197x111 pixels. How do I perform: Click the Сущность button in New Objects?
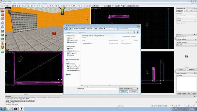(193, 11)
